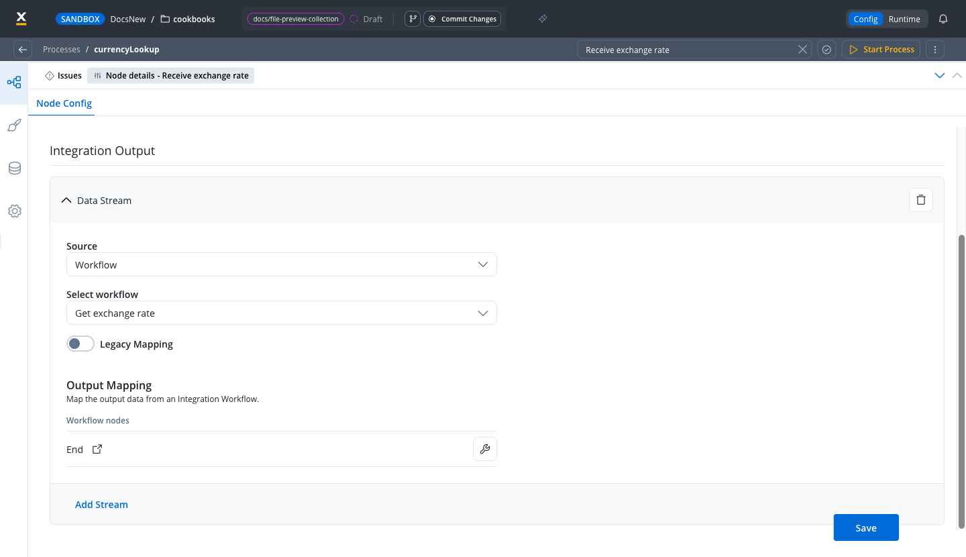Open the Select workflow dropdown

click(x=282, y=313)
